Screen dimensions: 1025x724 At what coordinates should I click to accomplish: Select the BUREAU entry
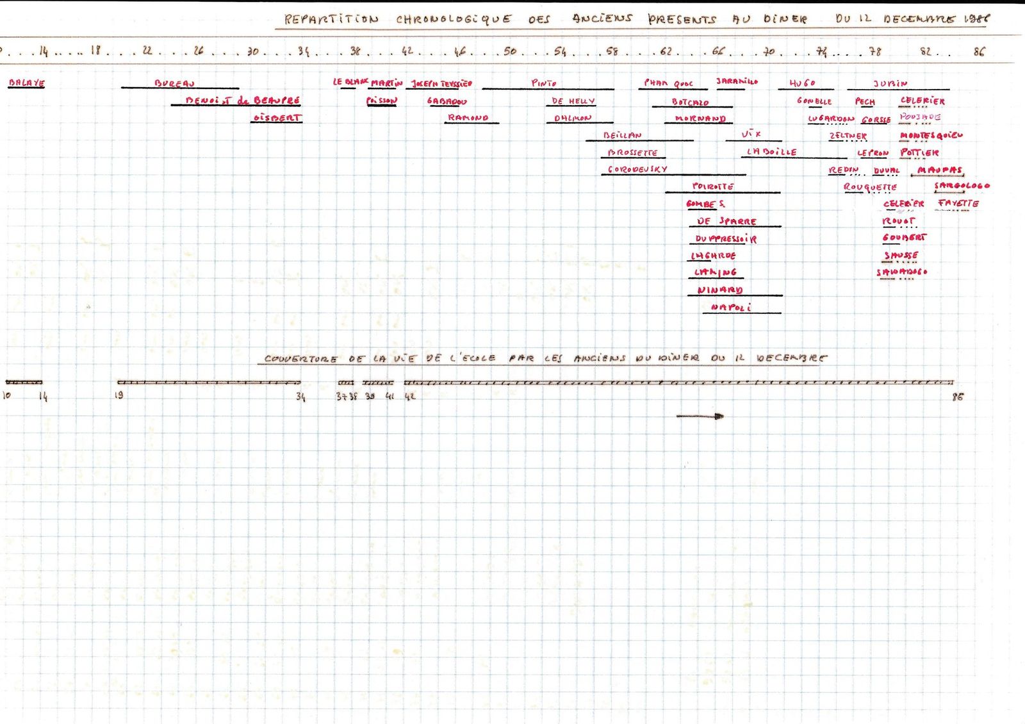(174, 83)
